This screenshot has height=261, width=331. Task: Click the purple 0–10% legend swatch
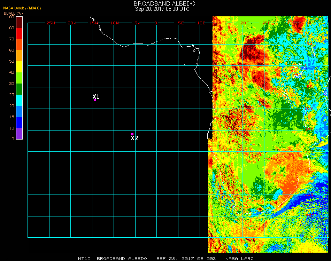pos(20,134)
